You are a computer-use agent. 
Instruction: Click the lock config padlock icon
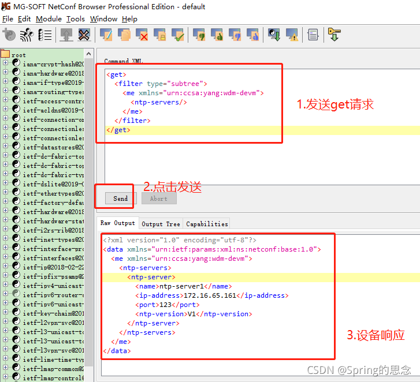click(160, 35)
